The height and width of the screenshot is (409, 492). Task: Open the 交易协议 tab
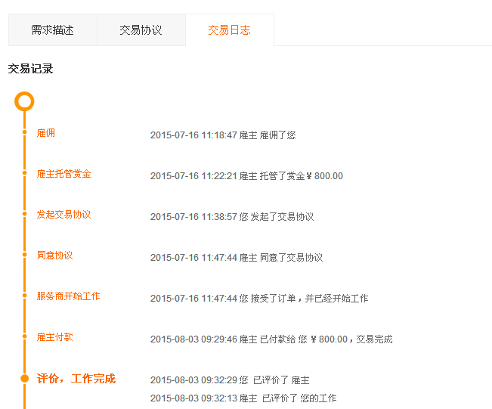[x=141, y=30]
